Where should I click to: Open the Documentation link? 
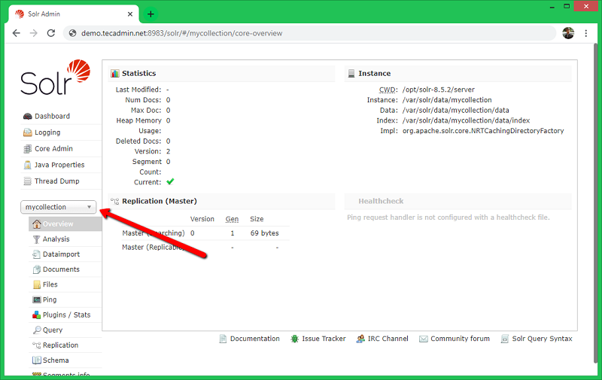pyautogui.click(x=255, y=339)
